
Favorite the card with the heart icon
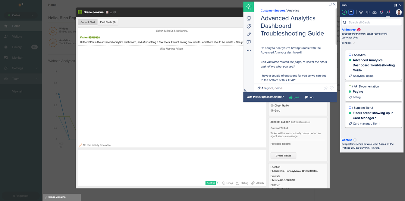tap(332, 88)
